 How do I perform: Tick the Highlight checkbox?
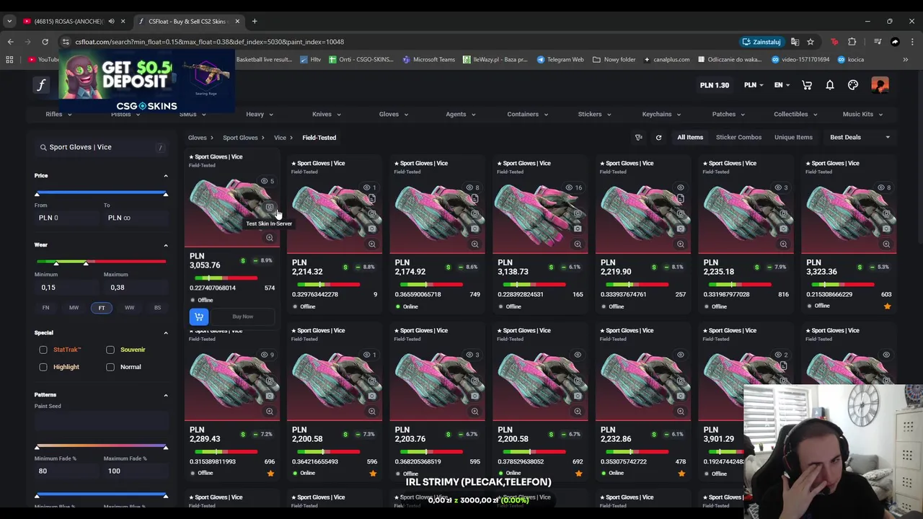(x=43, y=367)
